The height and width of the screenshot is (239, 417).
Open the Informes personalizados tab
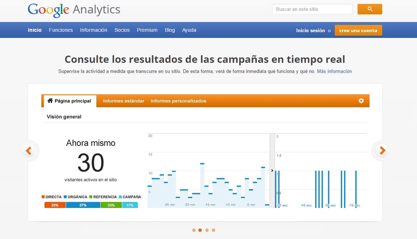click(x=178, y=101)
